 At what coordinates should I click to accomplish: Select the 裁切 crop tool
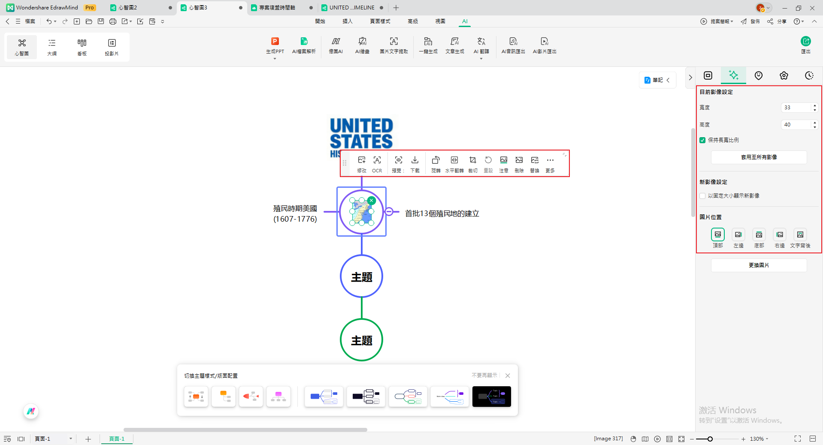[x=472, y=164]
